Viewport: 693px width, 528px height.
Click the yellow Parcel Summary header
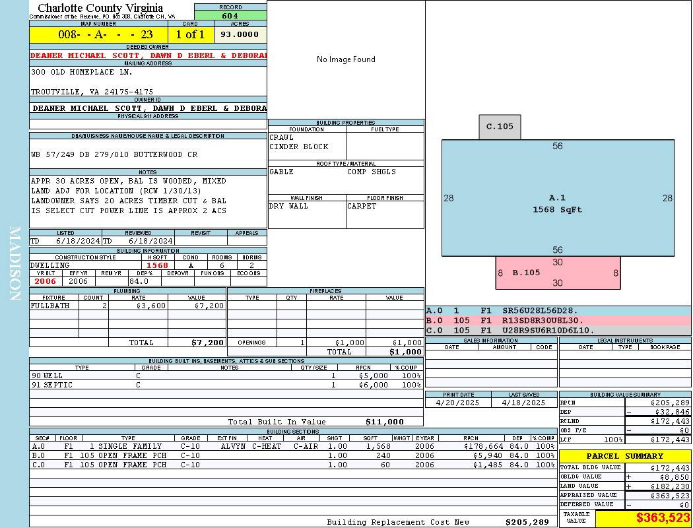625,456
